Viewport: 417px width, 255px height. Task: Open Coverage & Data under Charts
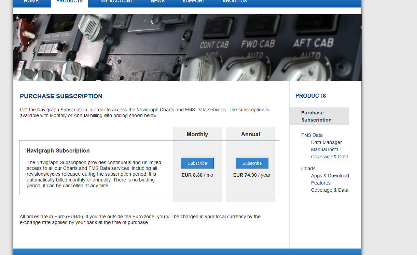330,190
